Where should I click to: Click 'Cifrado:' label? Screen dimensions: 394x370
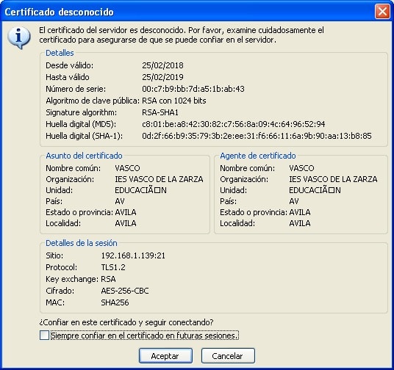[60, 291]
